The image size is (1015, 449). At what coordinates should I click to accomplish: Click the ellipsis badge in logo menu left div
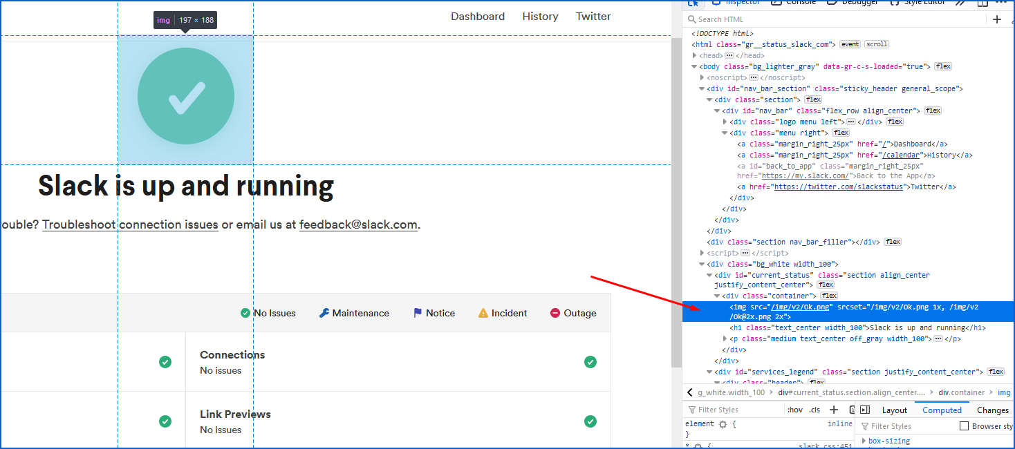(x=851, y=122)
